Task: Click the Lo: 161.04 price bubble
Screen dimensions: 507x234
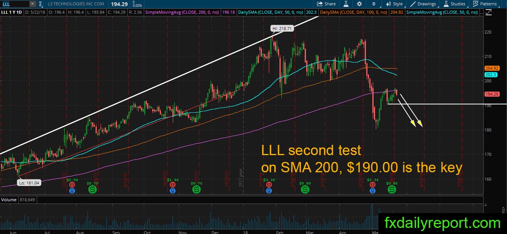Action: point(29,183)
